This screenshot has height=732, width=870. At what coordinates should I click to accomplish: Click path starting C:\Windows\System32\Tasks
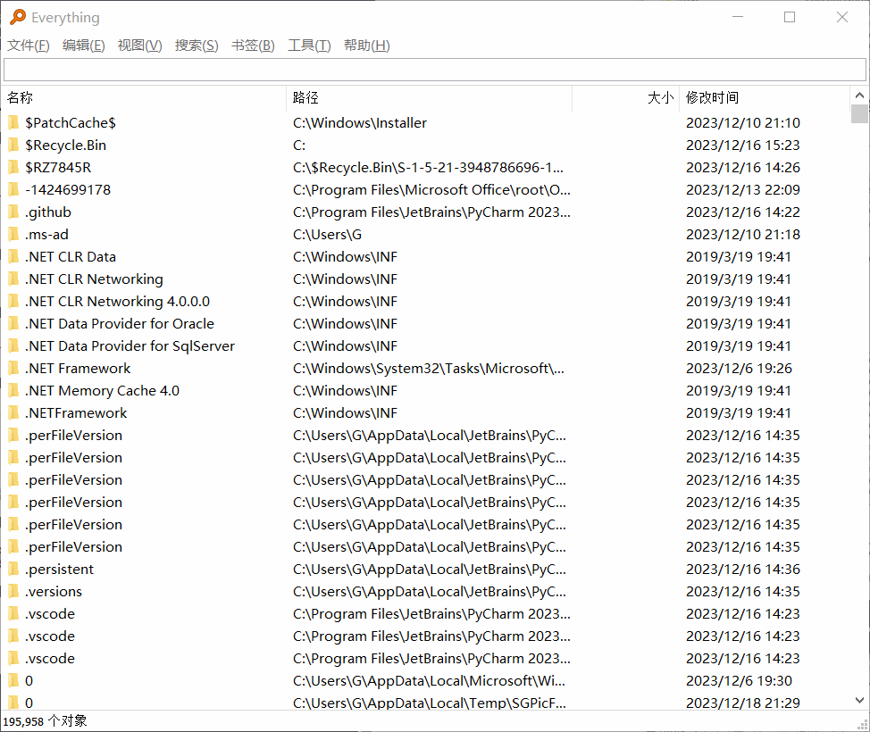[429, 368]
